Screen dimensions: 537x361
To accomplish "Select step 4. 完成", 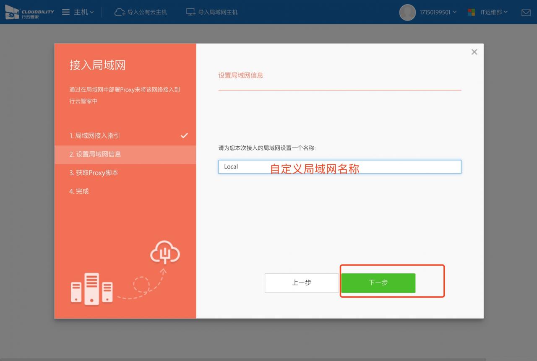I will tap(79, 191).
